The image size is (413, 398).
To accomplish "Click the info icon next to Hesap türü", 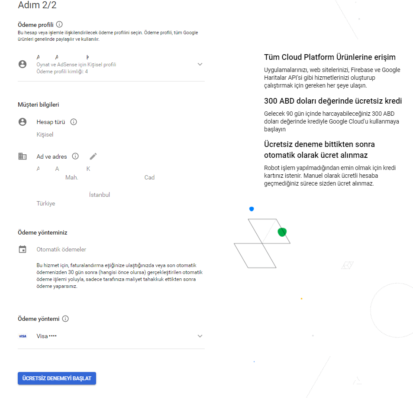I will pyautogui.click(x=74, y=122).
